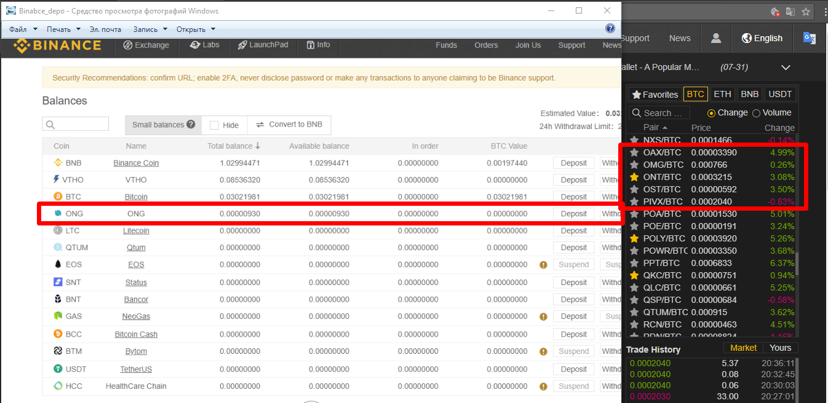Open the Запись dropdown menu
The image size is (828, 403).
point(150,29)
